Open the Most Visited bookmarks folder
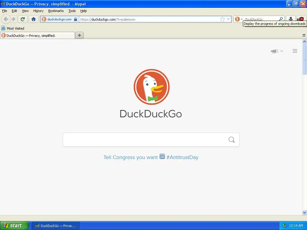This screenshot has height=230, width=307. point(13,28)
